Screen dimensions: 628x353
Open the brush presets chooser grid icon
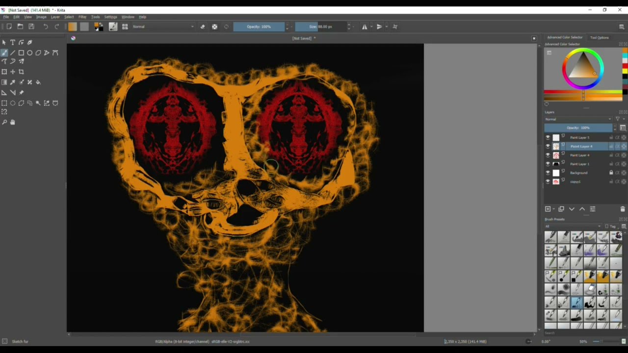click(x=125, y=26)
